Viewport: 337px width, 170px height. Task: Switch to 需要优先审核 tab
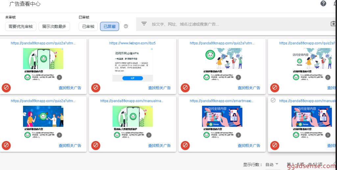tap(20, 26)
